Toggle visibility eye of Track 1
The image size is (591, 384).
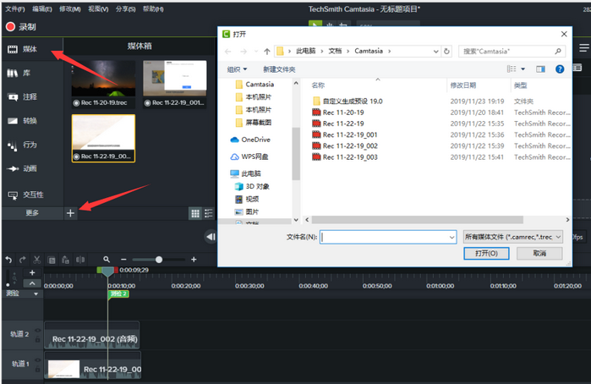pos(38,360)
